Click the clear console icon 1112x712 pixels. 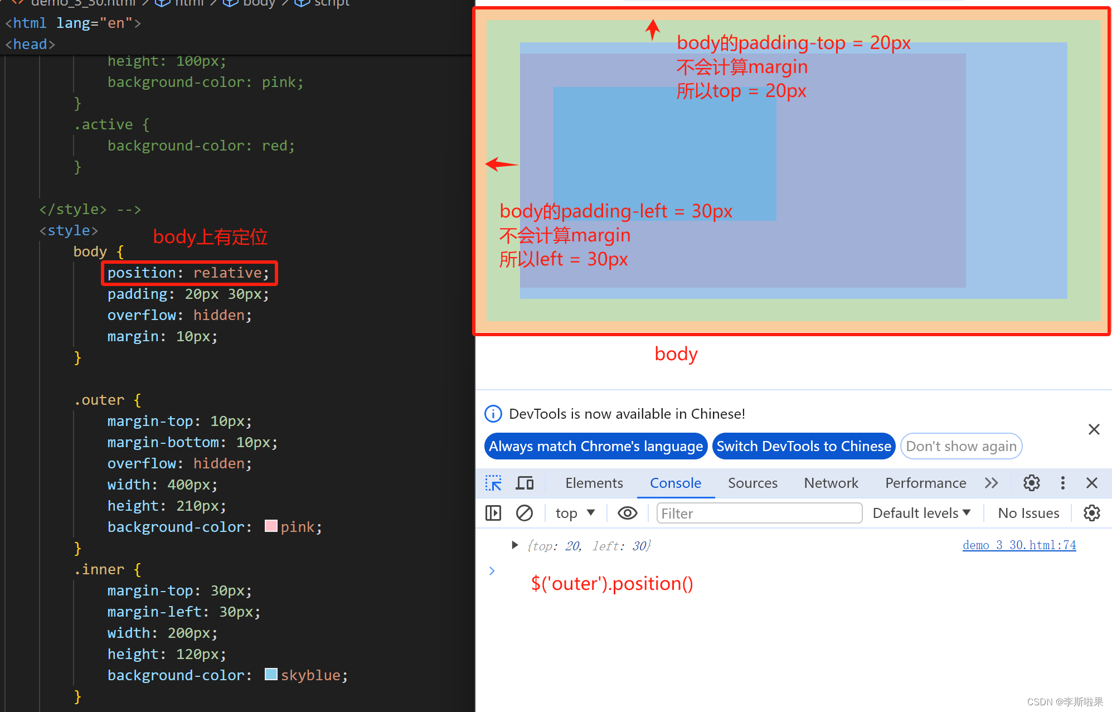pos(524,513)
